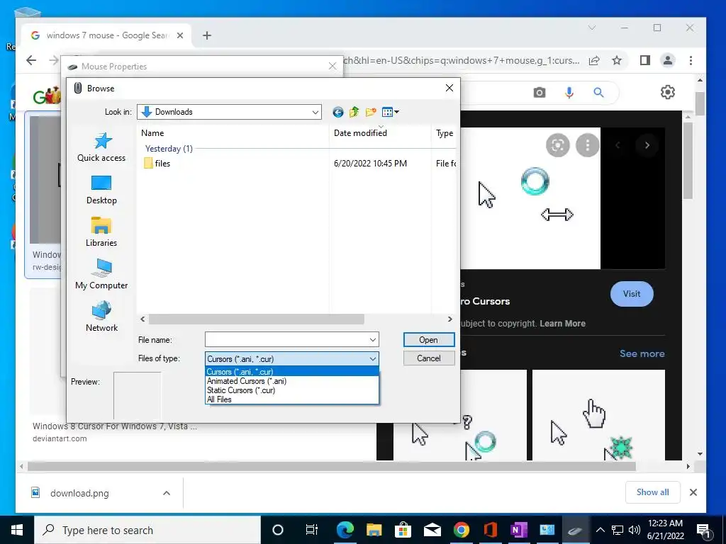Click voice search microphone icon

[x=569, y=93]
